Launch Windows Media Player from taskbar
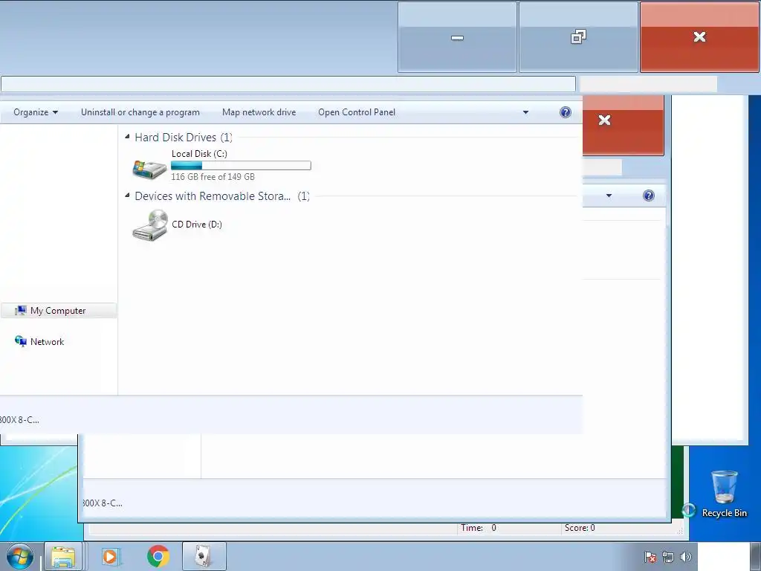This screenshot has height=571, width=761. [x=110, y=556]
